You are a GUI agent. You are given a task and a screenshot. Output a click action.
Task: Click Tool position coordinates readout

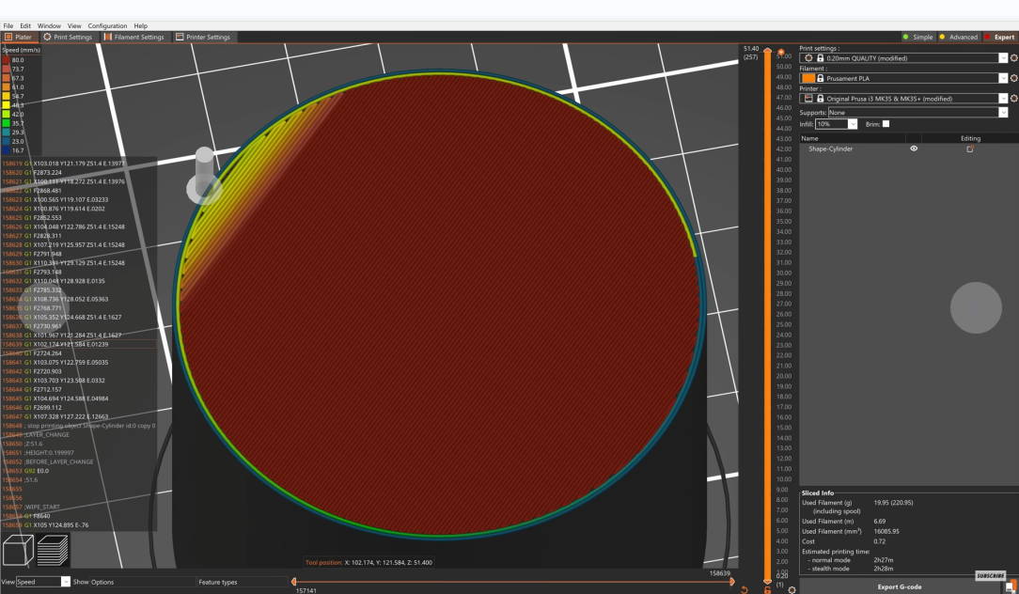click(368, 563)
